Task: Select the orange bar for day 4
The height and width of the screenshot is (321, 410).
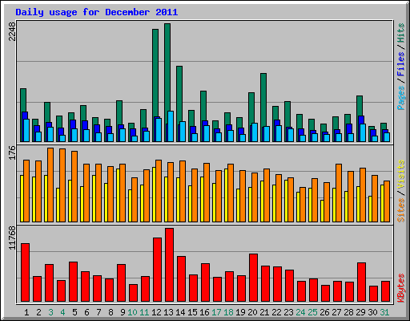Action: pos(62,185)
